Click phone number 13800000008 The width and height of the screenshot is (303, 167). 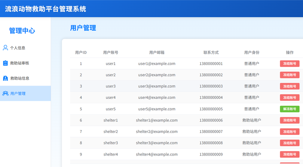click(211, 143)
